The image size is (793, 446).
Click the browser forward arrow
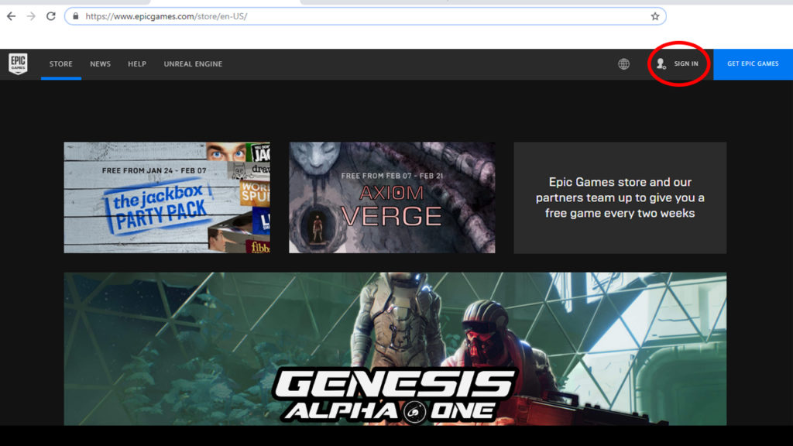coord(31,16)
